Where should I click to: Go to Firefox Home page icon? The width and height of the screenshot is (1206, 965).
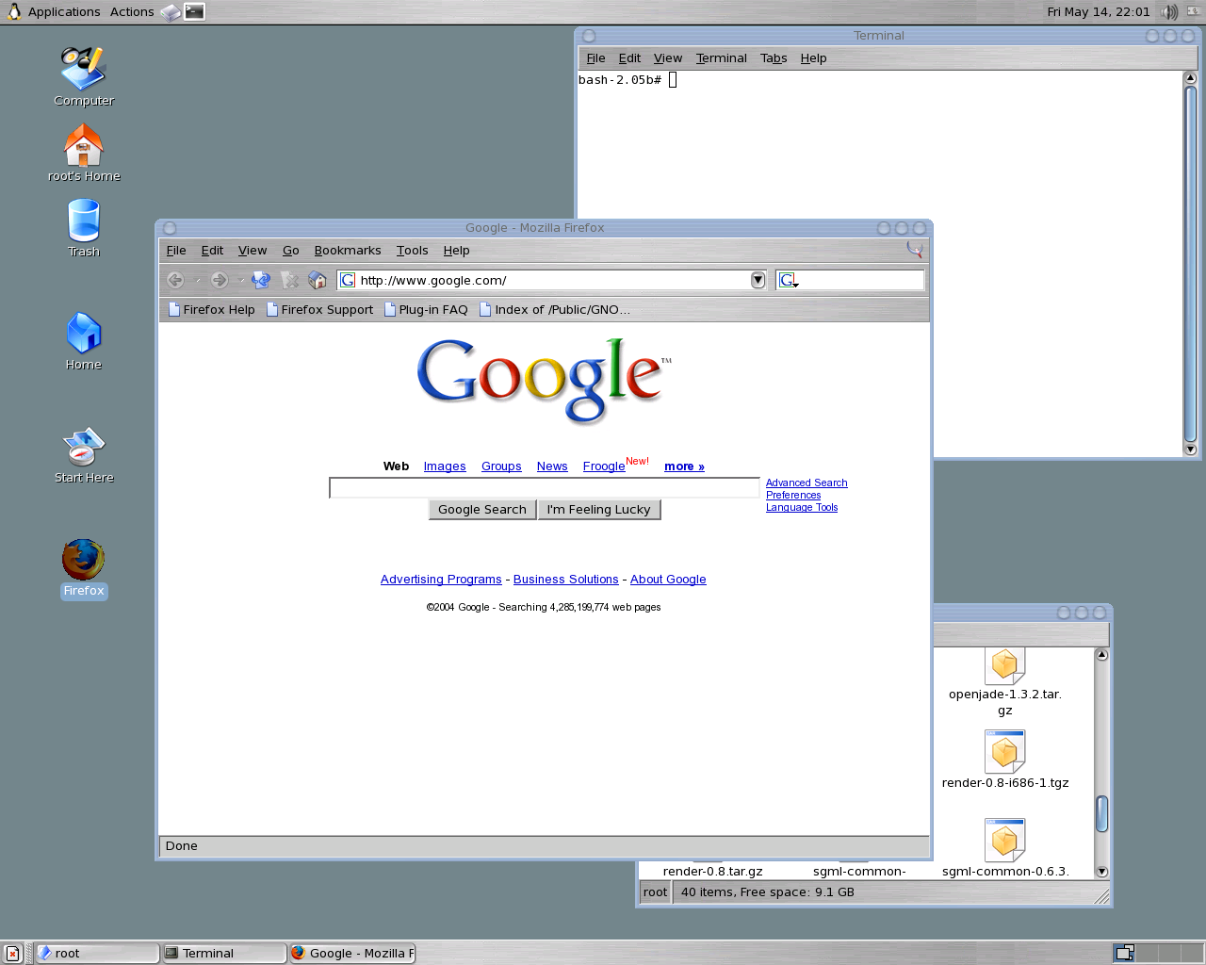318,280
